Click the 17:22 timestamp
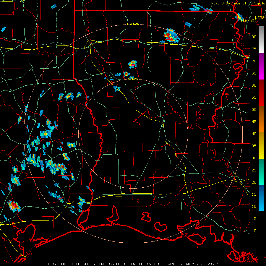 [x=211, y=264]
